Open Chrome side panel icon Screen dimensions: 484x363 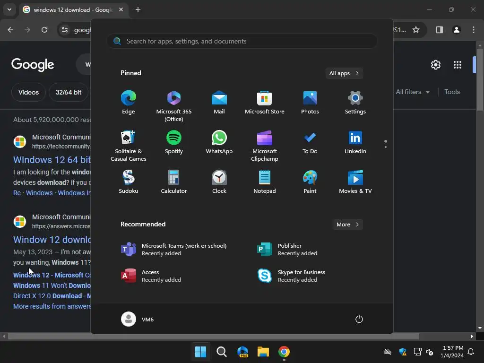pyautogui.click(x=440, y=30)
